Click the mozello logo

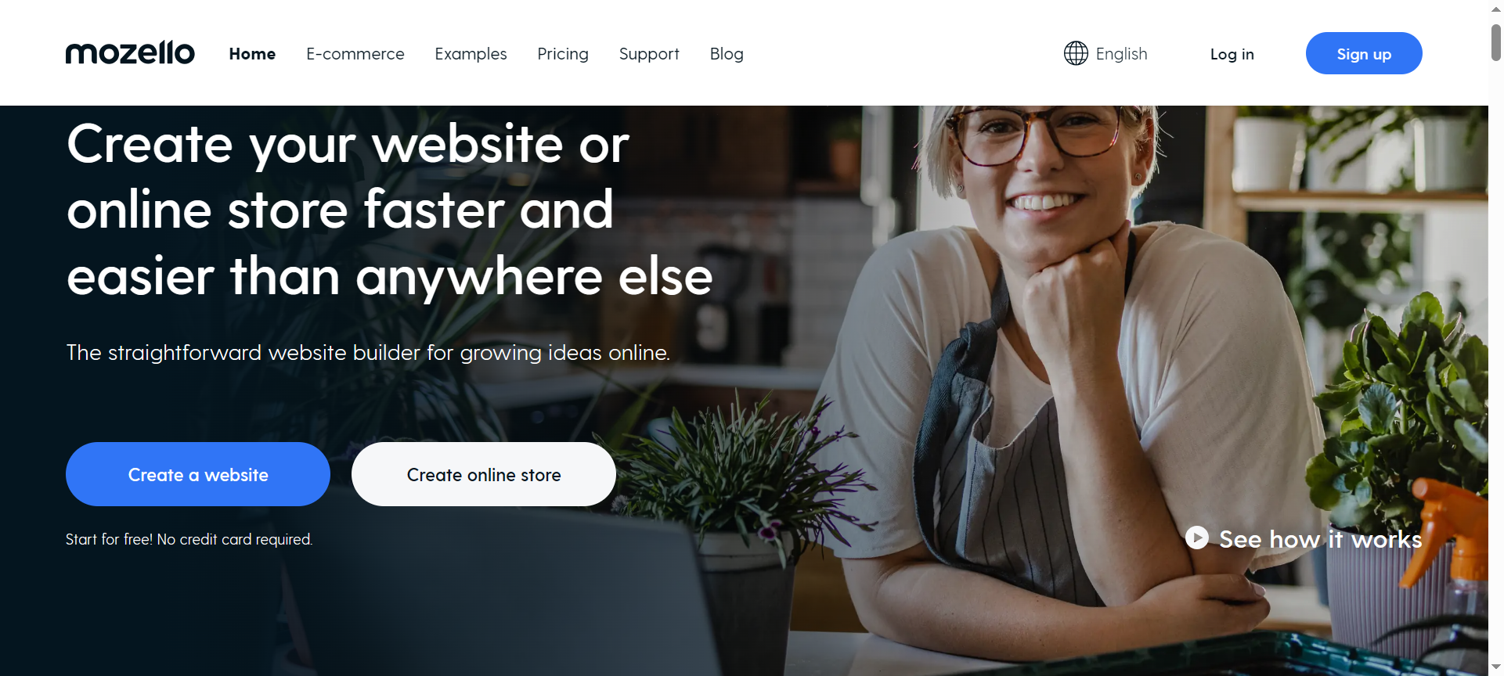130,53
